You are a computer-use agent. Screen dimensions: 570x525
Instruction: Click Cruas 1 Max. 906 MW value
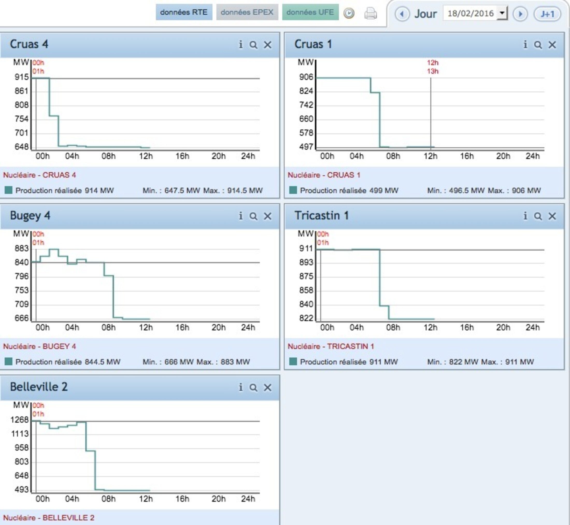point(514,190)
